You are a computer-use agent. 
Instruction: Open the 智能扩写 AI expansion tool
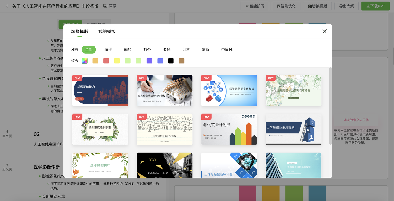pos(254,6)
